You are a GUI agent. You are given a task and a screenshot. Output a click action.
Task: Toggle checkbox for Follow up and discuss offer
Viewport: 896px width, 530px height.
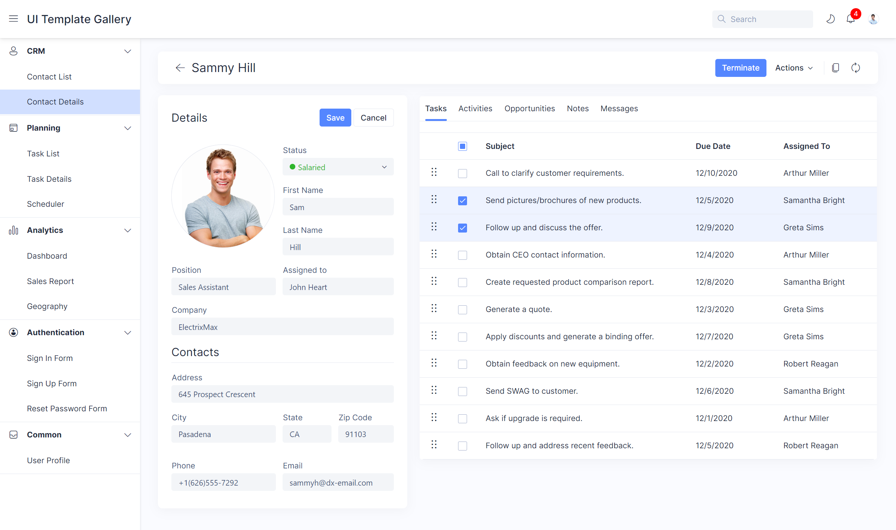click(462, 227)
